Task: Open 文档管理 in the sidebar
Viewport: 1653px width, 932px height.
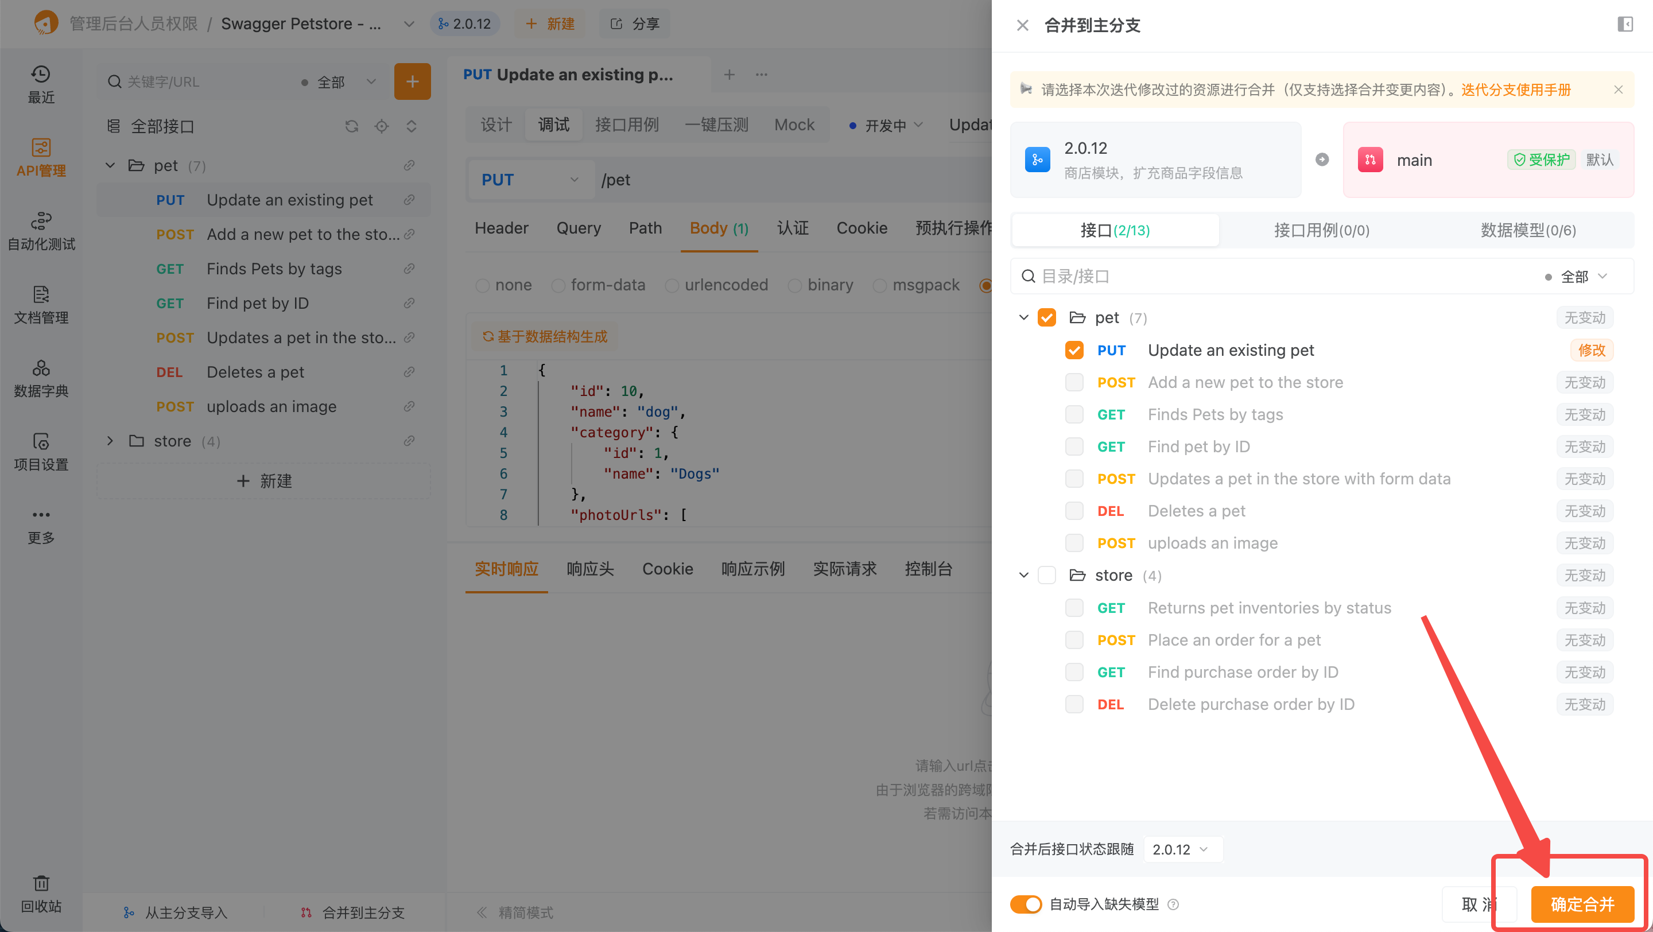Action: pos(41,305)
